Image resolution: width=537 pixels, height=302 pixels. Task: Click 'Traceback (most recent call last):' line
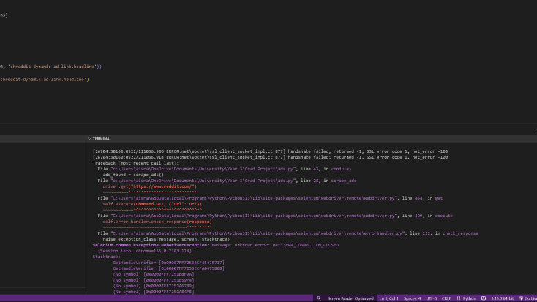[x=135, y=163]
